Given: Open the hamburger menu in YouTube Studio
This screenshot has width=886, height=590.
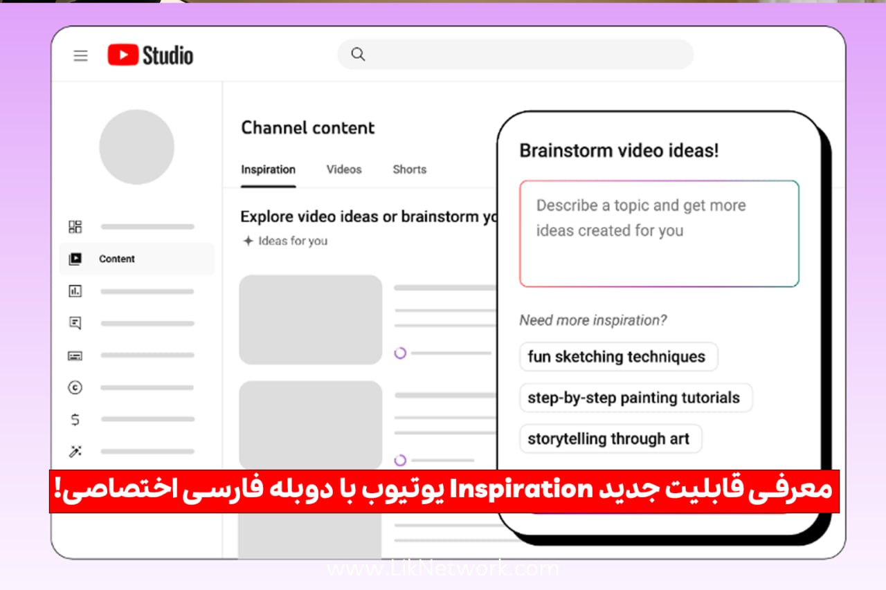Looking at the screenshot, I should [81, 56].
